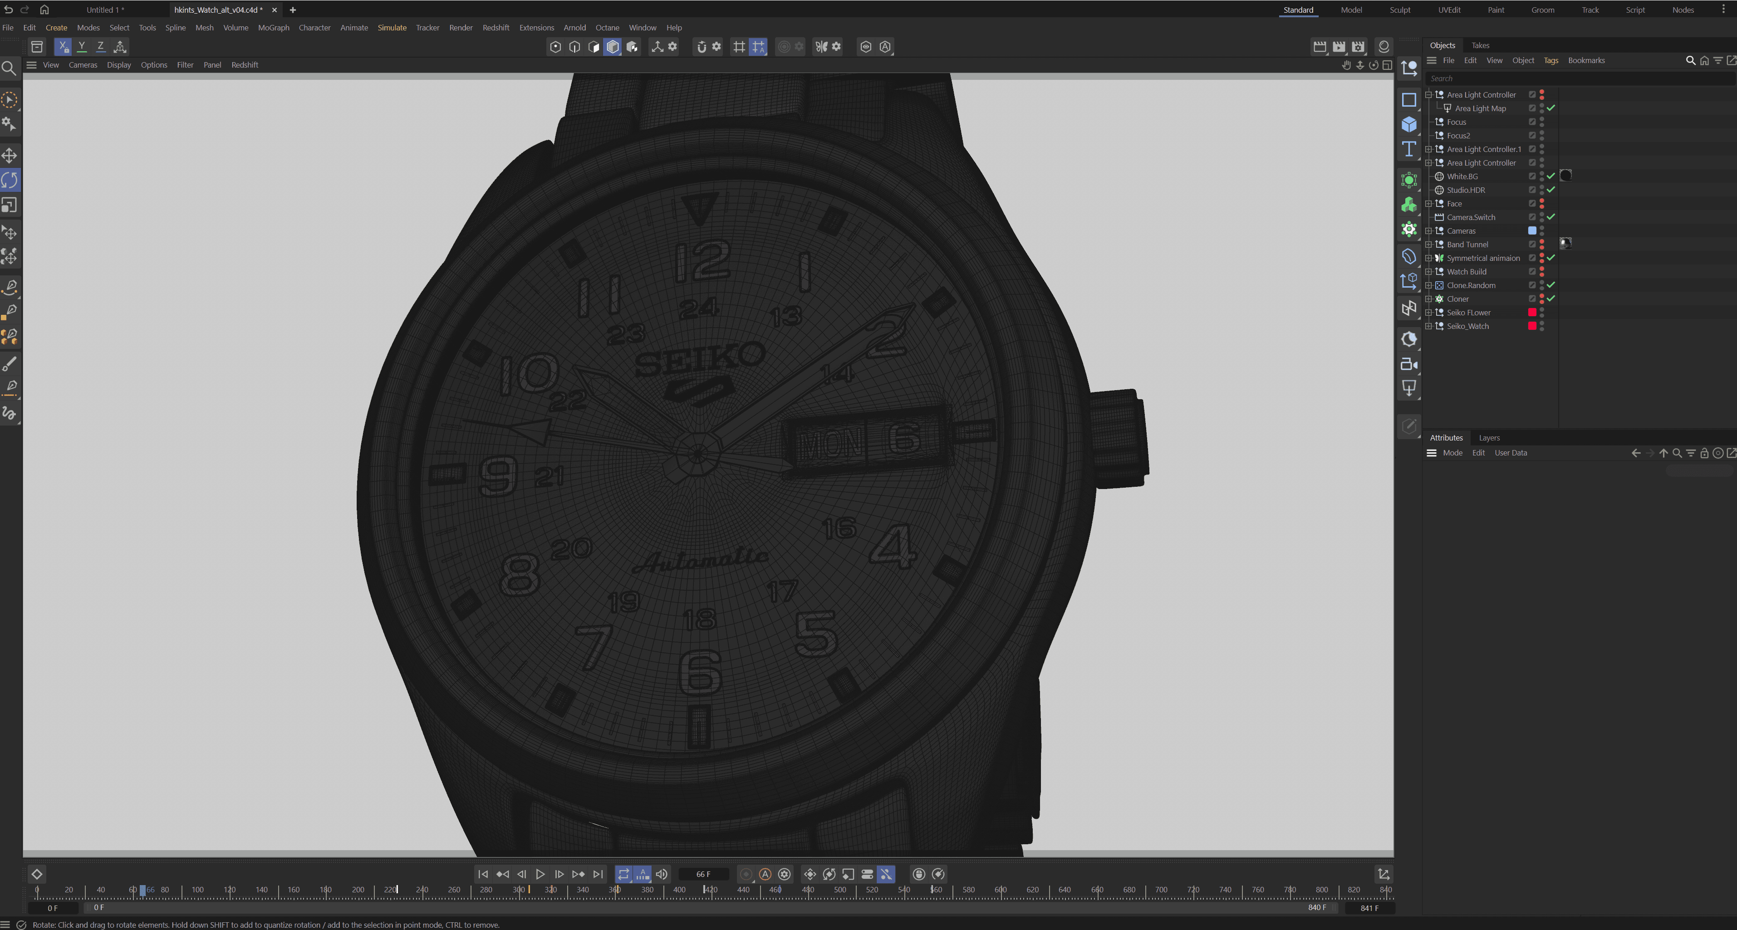The image size is (1737, 930).
Task: Open the MoGraph menu
Action: click(273, 28)
